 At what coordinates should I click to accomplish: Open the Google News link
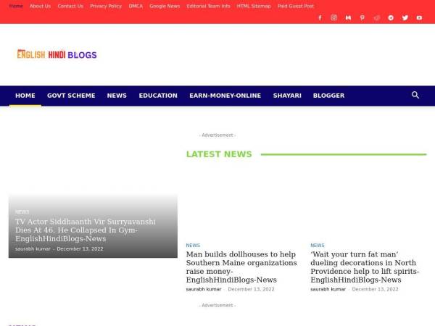coord(165,6)
